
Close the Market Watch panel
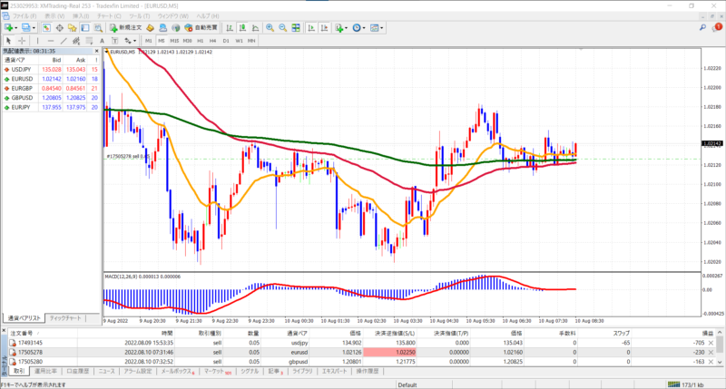[97, 52]
